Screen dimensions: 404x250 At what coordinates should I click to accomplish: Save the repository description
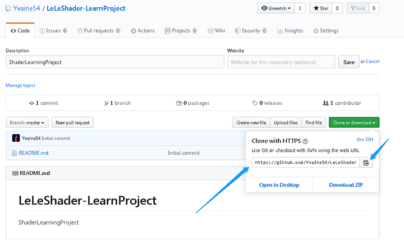[x=349, y=62]
